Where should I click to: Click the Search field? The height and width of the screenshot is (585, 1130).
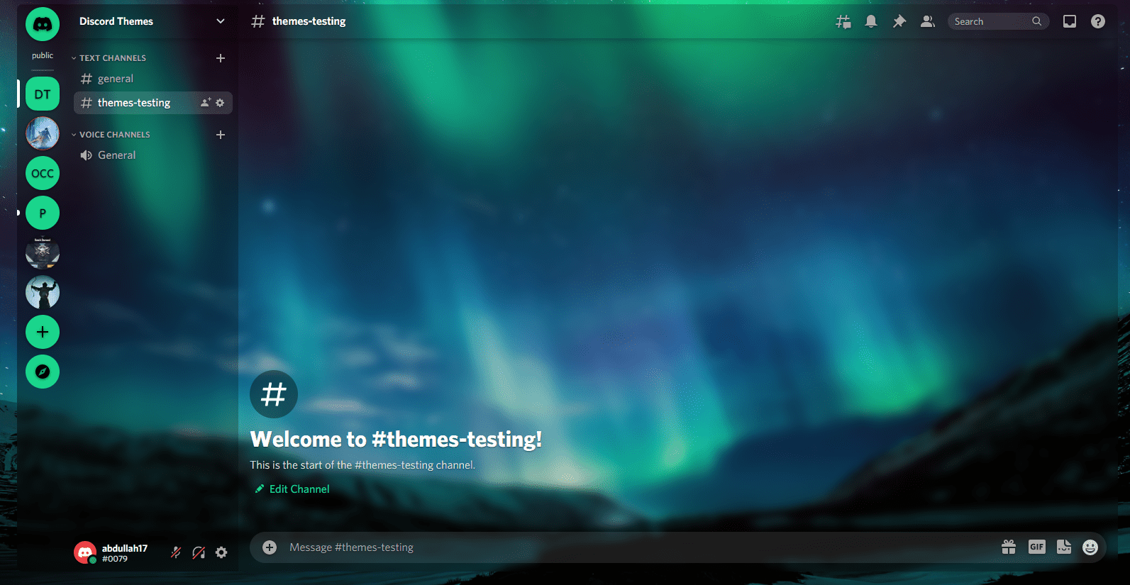(998, 21)
